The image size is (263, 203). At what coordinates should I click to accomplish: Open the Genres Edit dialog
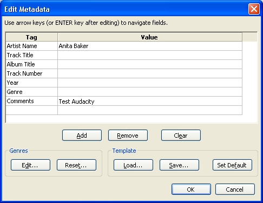30,165
